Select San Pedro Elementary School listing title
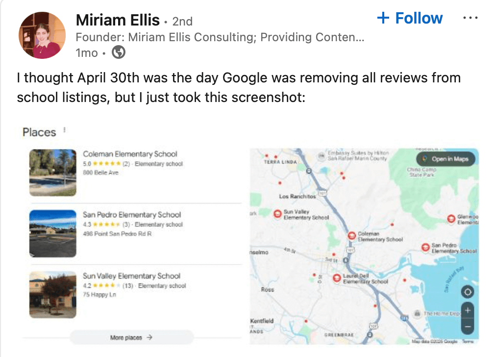 pyautogui.click(x=132, y=214)
